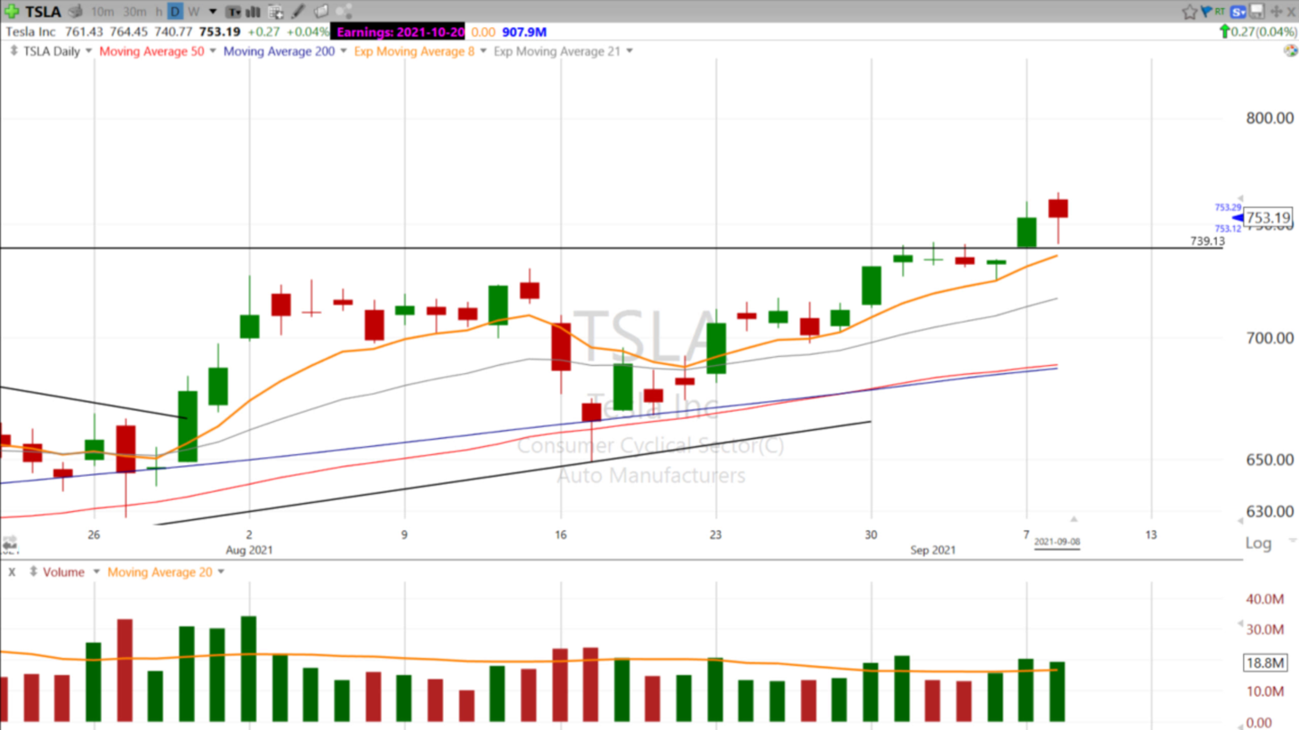
Task: Toggle the Log scale label
Action: coord(1258,543)
